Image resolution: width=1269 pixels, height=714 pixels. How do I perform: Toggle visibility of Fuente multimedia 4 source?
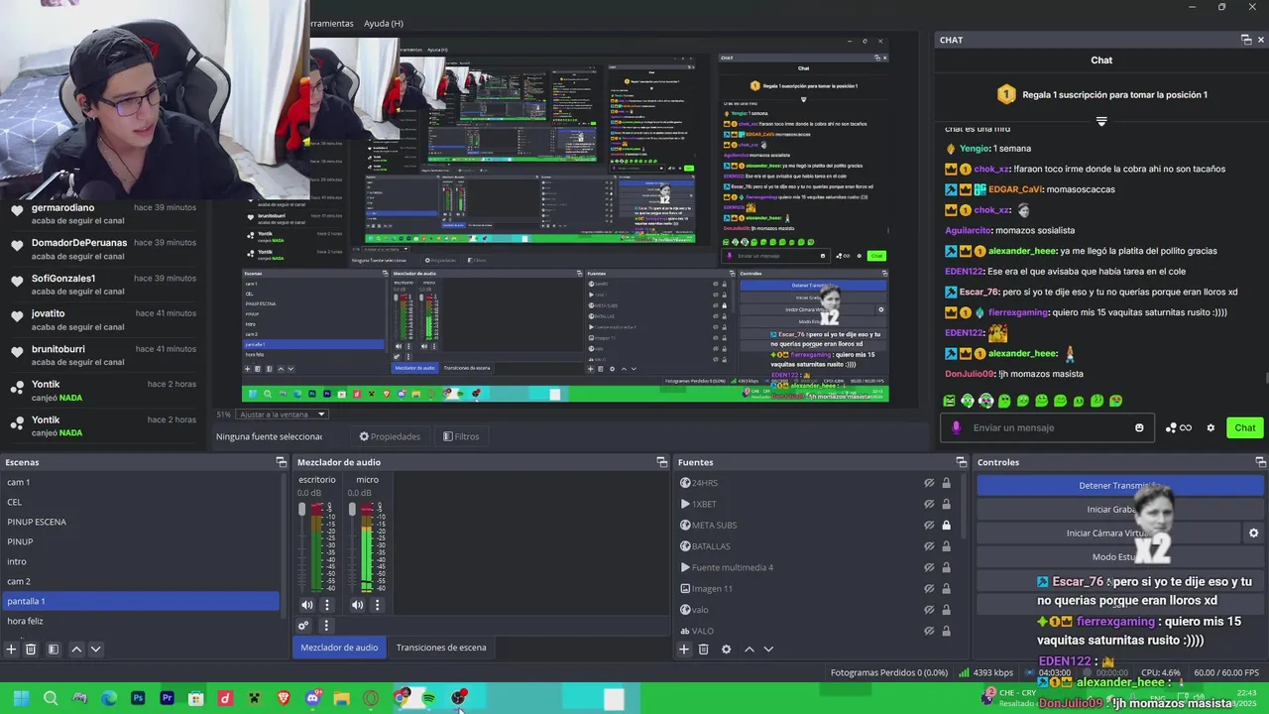point(929,567)
